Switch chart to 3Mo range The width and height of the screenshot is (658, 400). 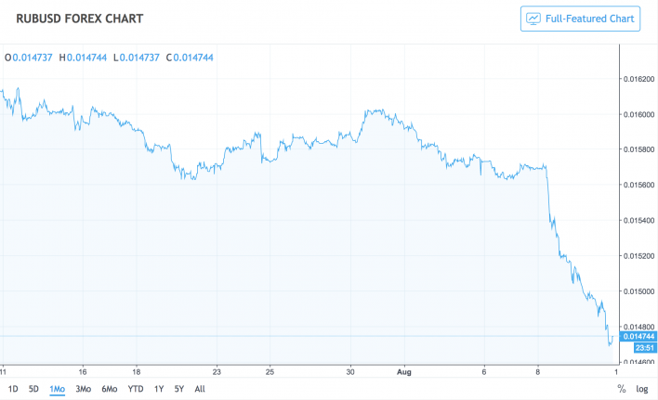[84, 389]
